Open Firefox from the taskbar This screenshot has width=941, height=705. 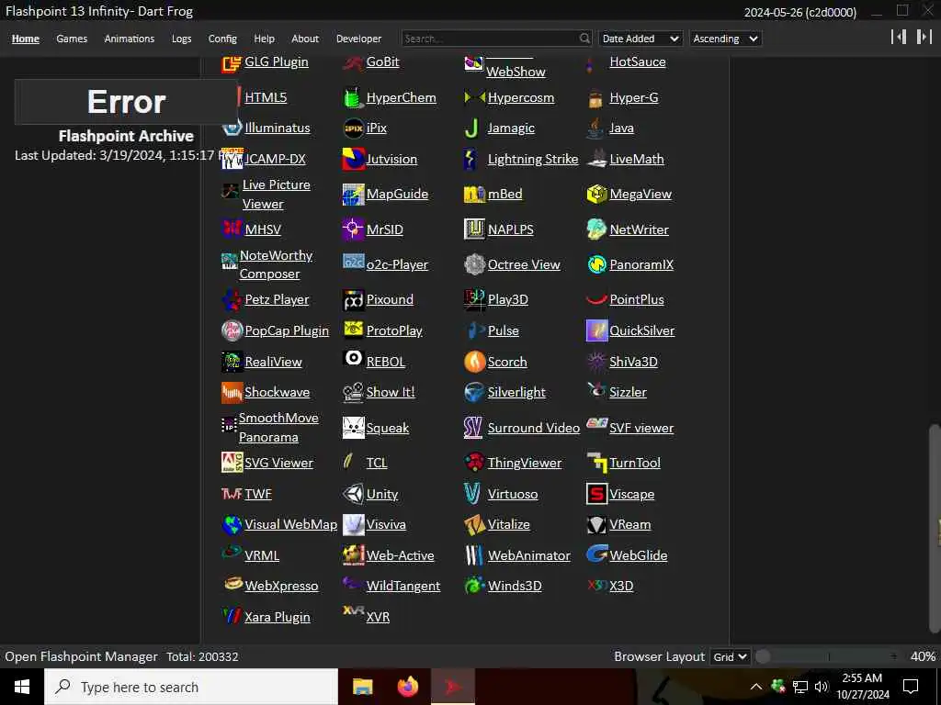pyautogui.click(x=408, y=687)
